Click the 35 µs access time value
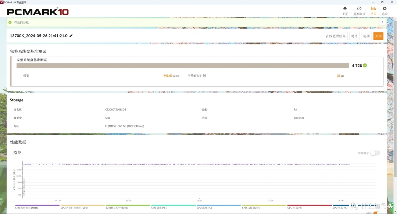 pyautogui.click(x=340, y=76)
